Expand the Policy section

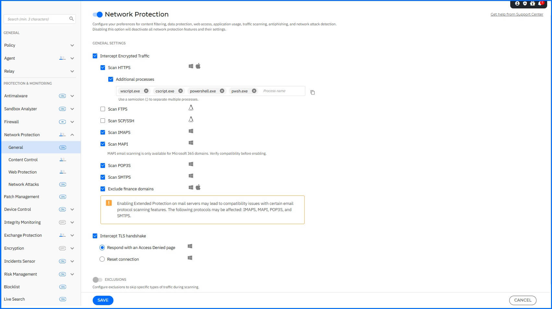[x=72, y=45]
